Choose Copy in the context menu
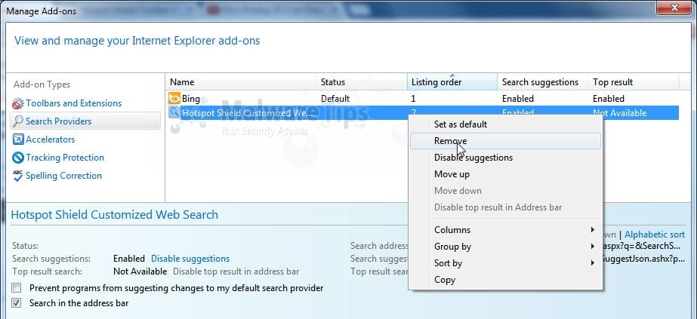The width and height of the screenshot is (697, 319). point(505,280)
